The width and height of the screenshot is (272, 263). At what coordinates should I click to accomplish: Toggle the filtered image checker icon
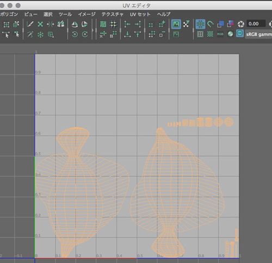(x=186, y=24)
